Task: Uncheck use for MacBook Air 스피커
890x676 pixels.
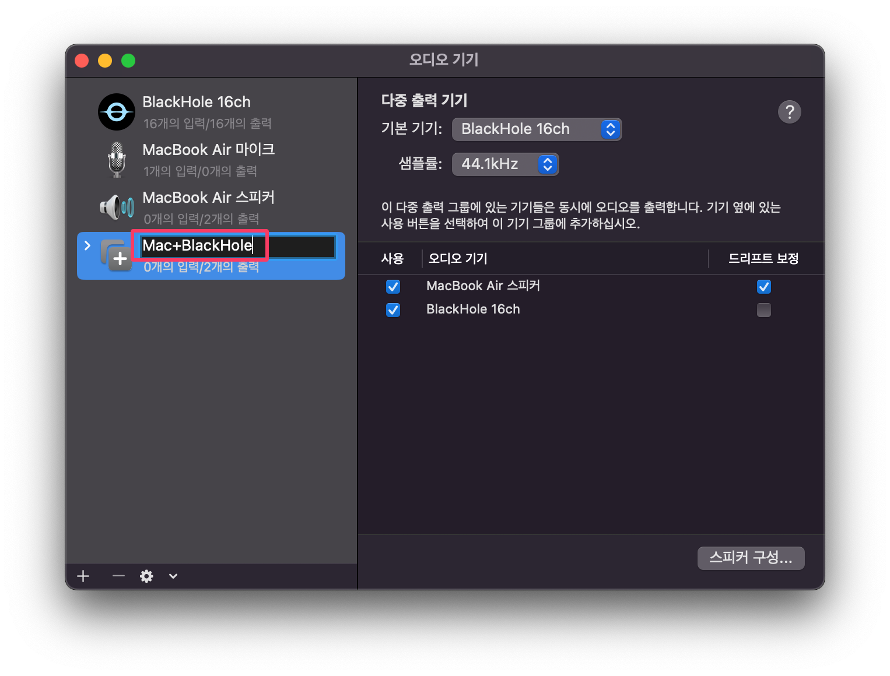Action: tap(393, 286)
